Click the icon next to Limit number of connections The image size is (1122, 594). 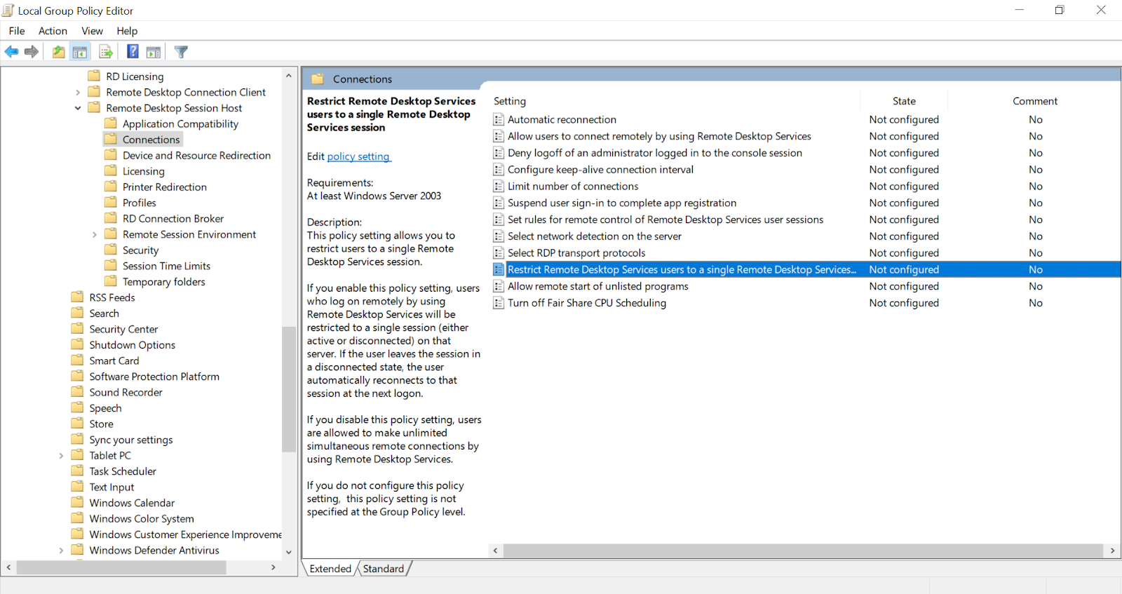(x=499, y=187)
